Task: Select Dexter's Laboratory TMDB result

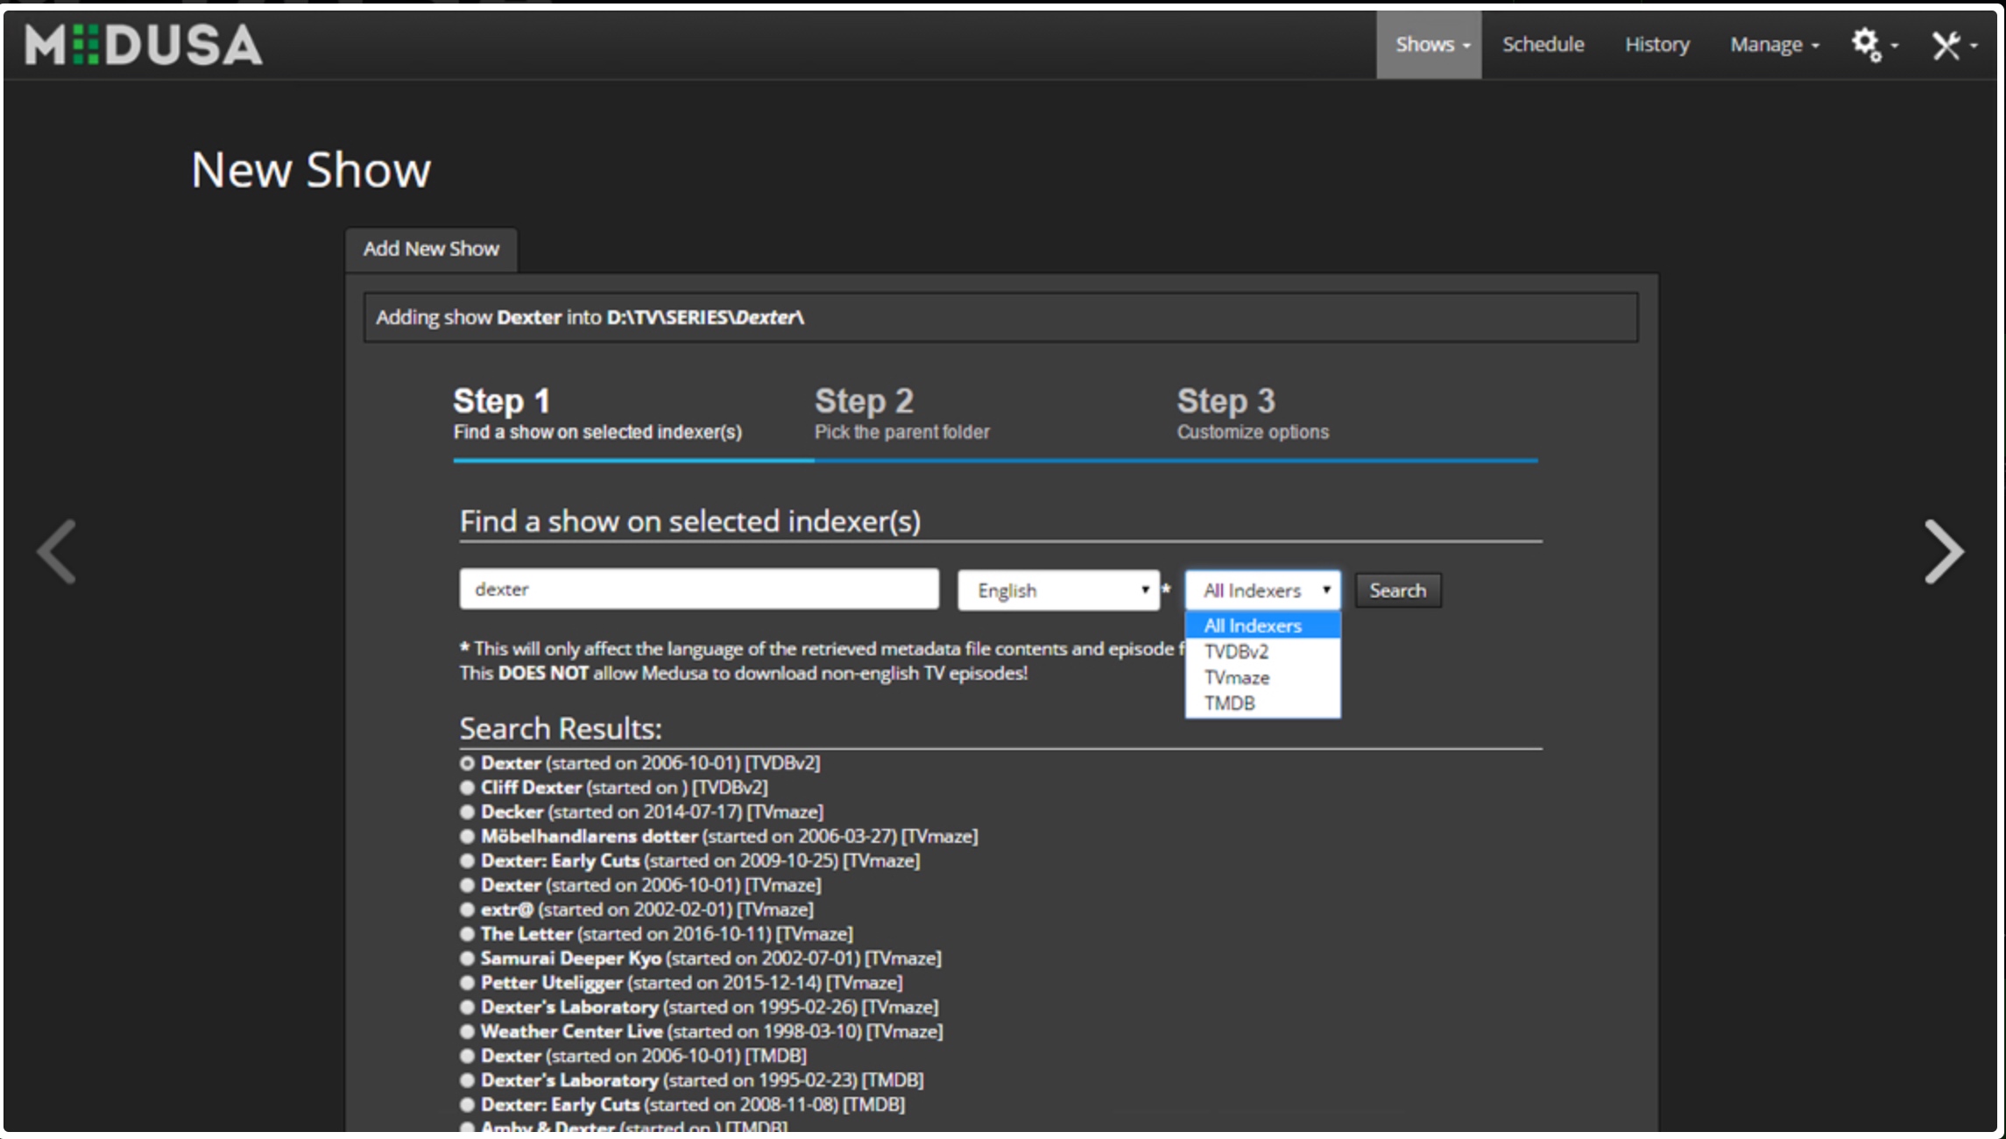Action: [467, 1080]
